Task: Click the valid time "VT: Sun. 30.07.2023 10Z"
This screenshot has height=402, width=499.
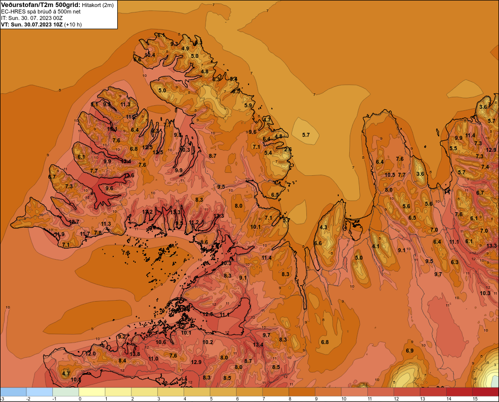Action: click(32, 24)
